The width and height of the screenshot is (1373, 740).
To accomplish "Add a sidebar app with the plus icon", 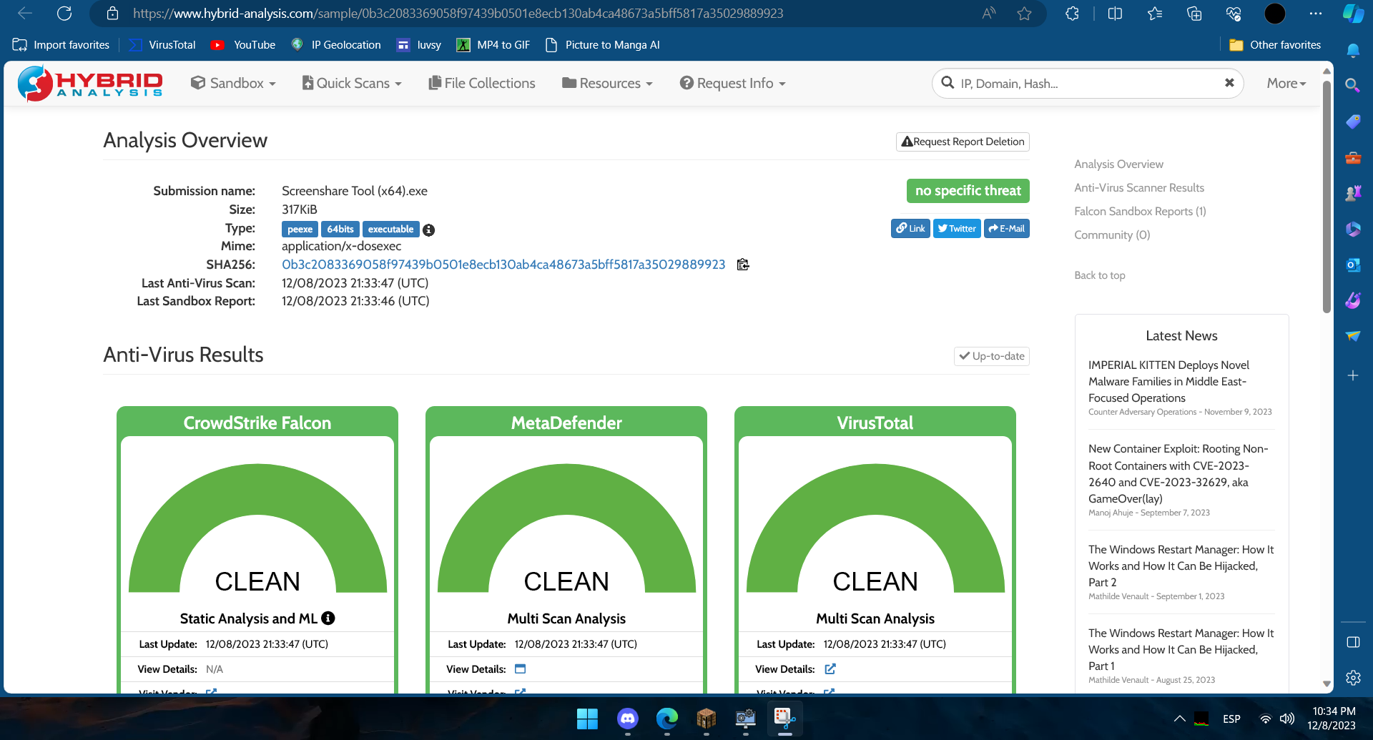I will click(1353, 375).
